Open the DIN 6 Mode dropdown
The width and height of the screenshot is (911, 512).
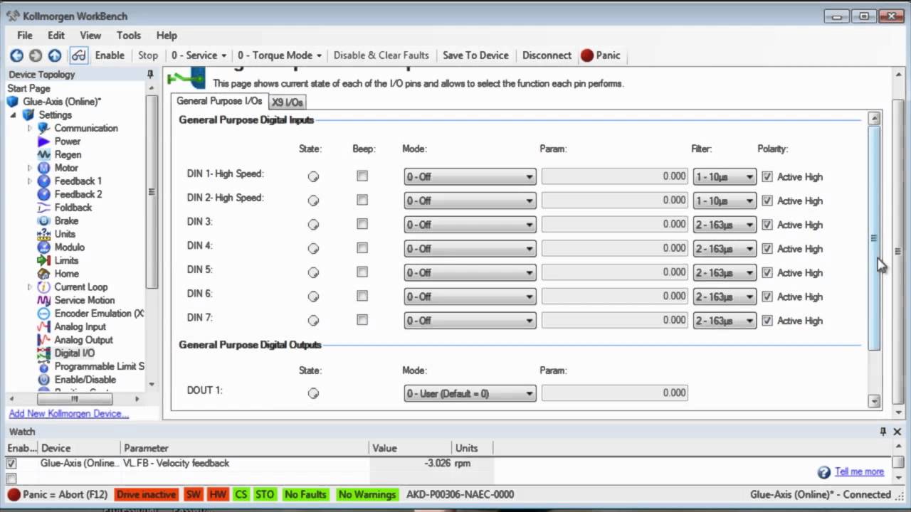pyautogui.click(x=470, y=297)
